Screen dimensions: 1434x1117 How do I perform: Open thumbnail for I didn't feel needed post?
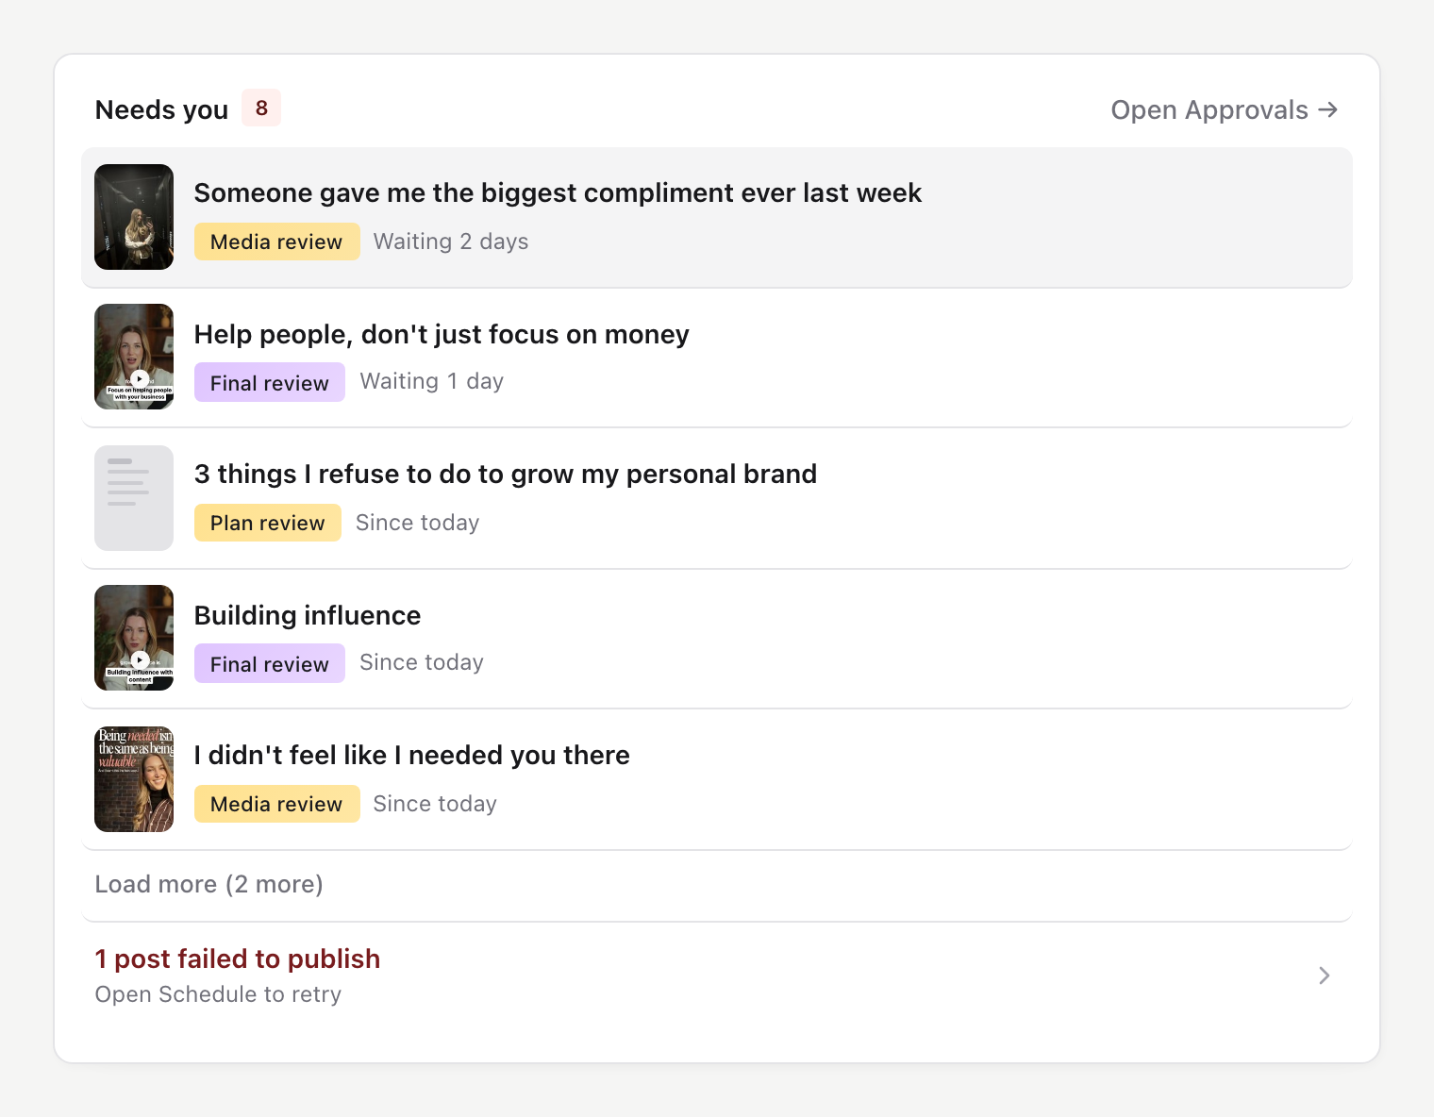134,779
